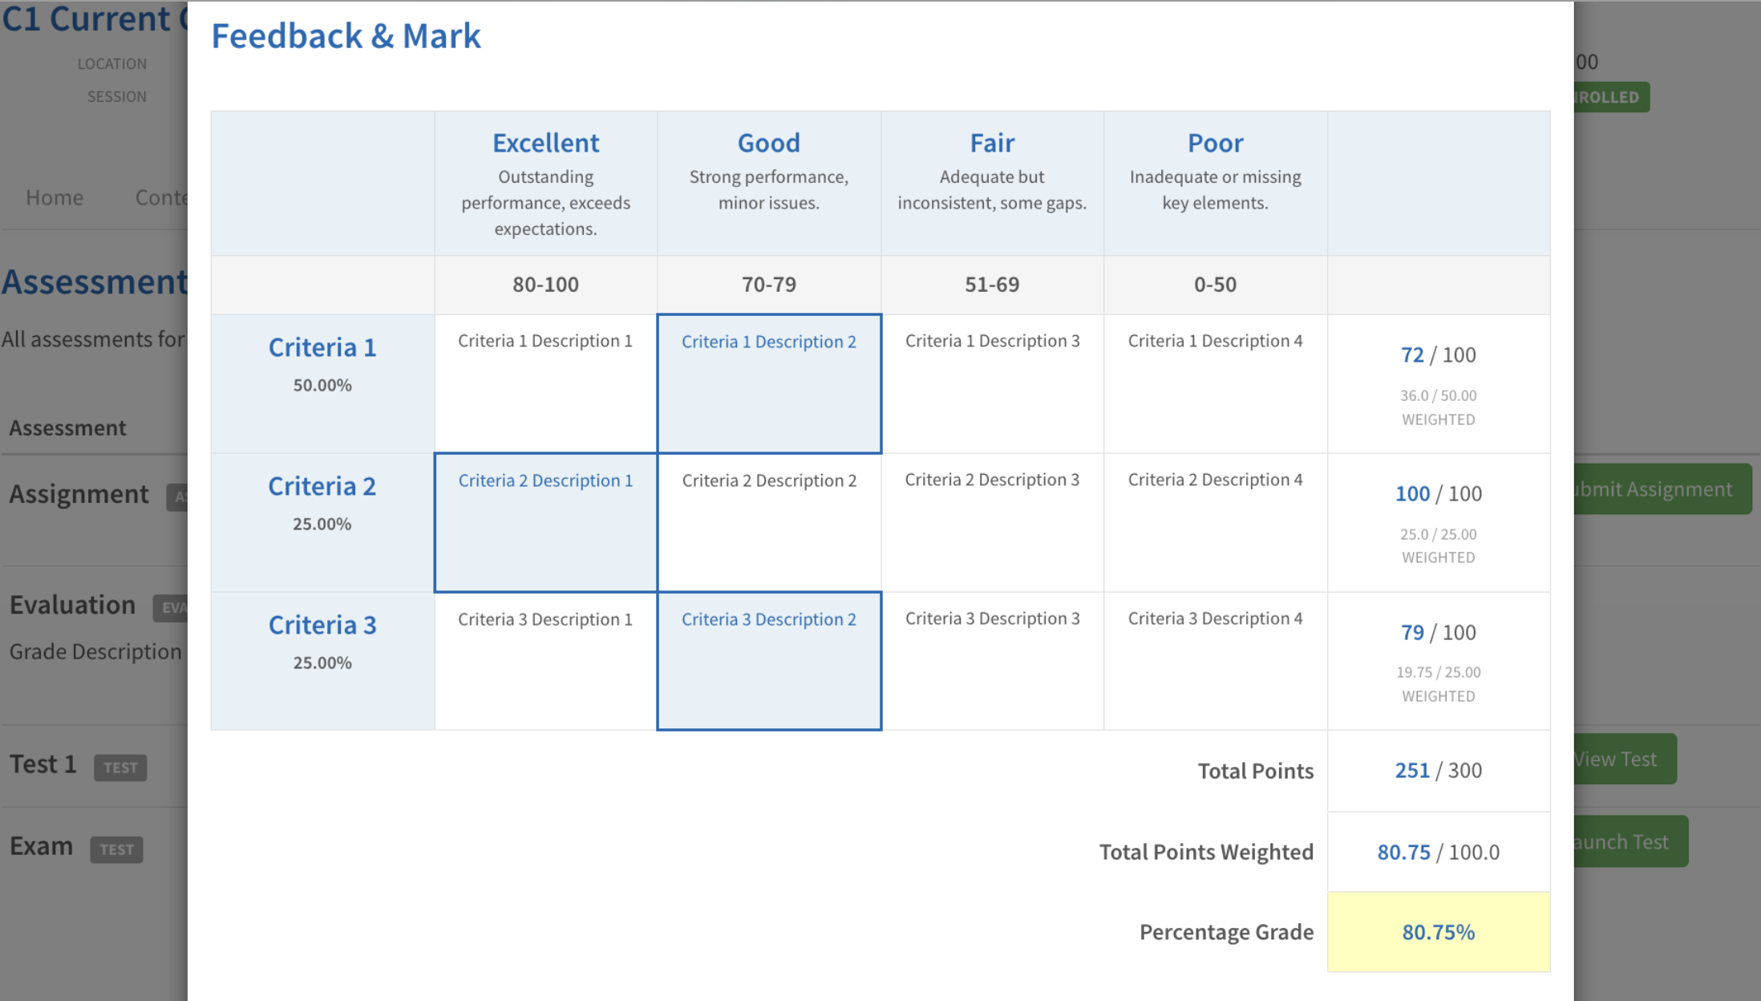Click the Poor column header
This screenshot has width=1761, height=1001.
(x=1215, y=144)
